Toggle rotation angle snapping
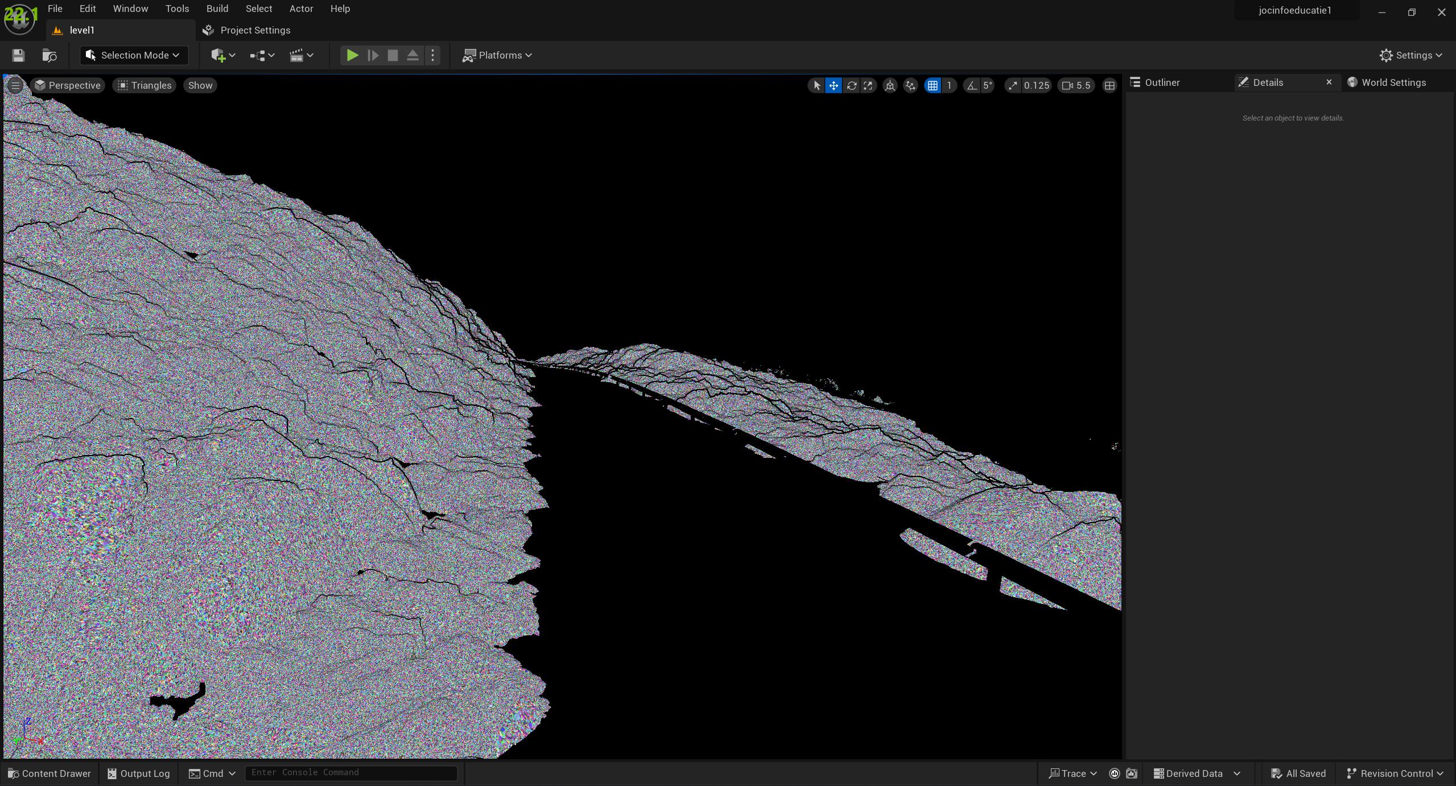Viewport: 1456px width, 786px height. (x=972, y=85)
